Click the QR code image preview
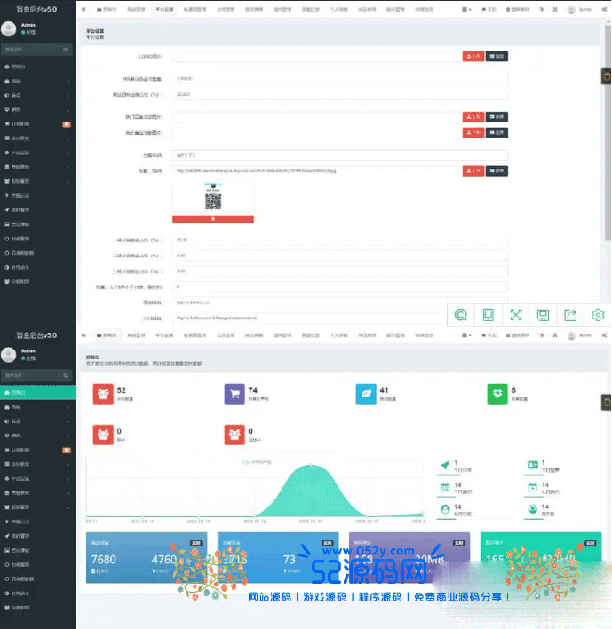Screen dimensions: 612x629 coord(212,197)
